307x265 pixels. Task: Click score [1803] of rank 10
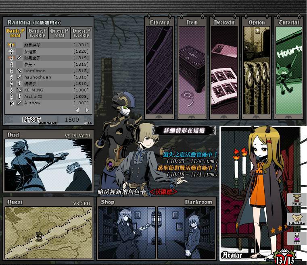pyautogui.click(x=81, y=103)
